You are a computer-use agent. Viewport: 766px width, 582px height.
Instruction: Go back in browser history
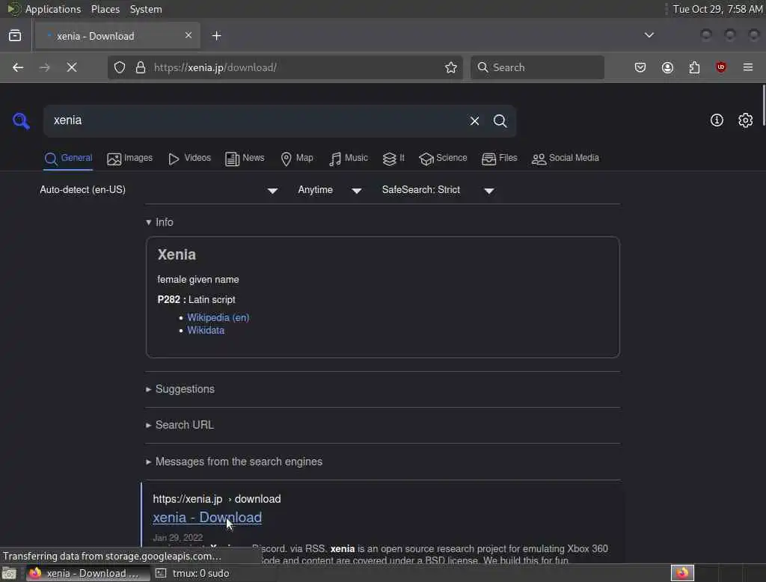(18, 67)
